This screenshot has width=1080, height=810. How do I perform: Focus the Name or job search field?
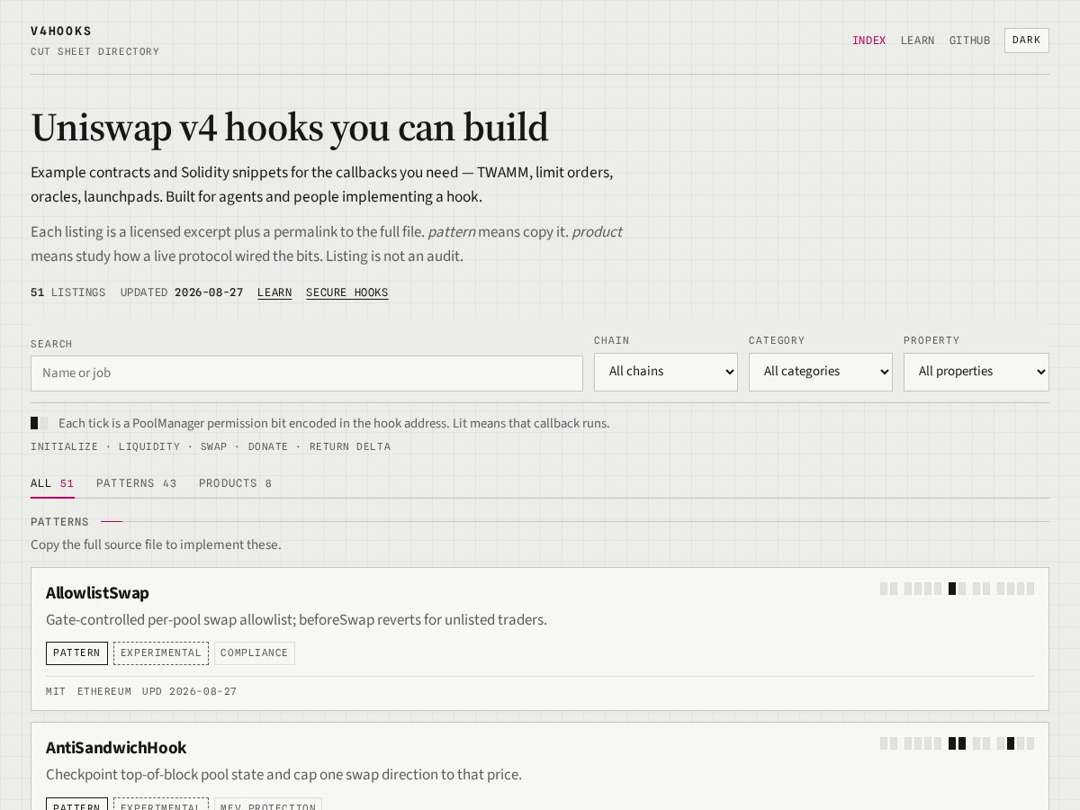307,373
